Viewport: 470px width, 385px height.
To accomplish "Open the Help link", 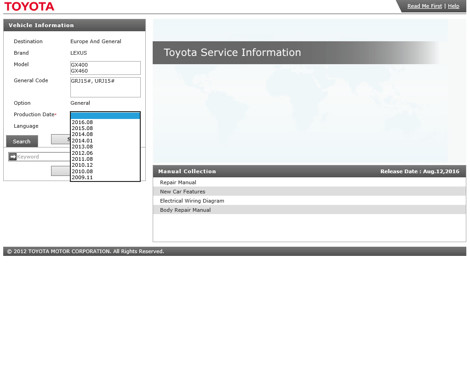I will click(x=453, y=6).
